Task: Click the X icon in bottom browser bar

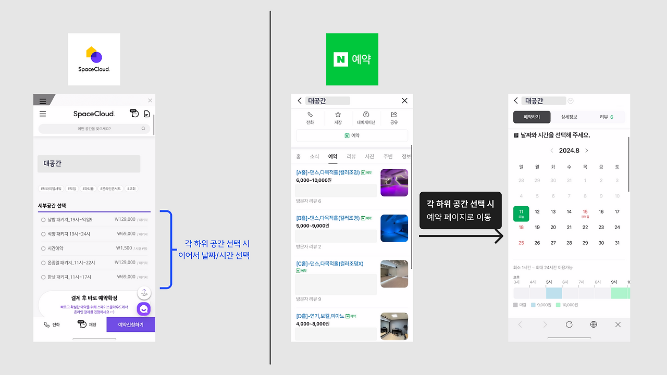Action: point(618,324)
